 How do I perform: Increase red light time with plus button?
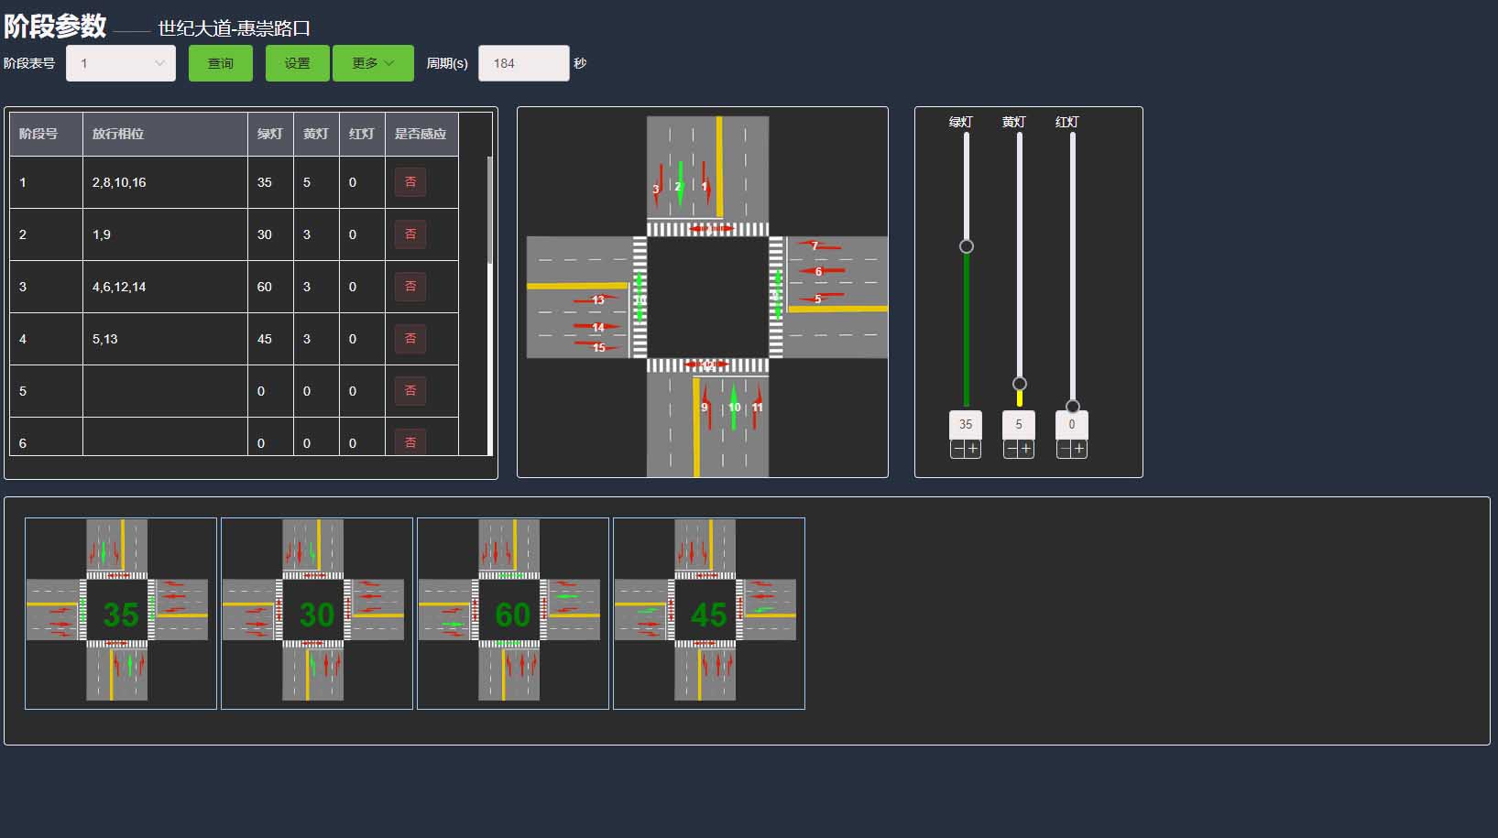[x=1079, y=449]
